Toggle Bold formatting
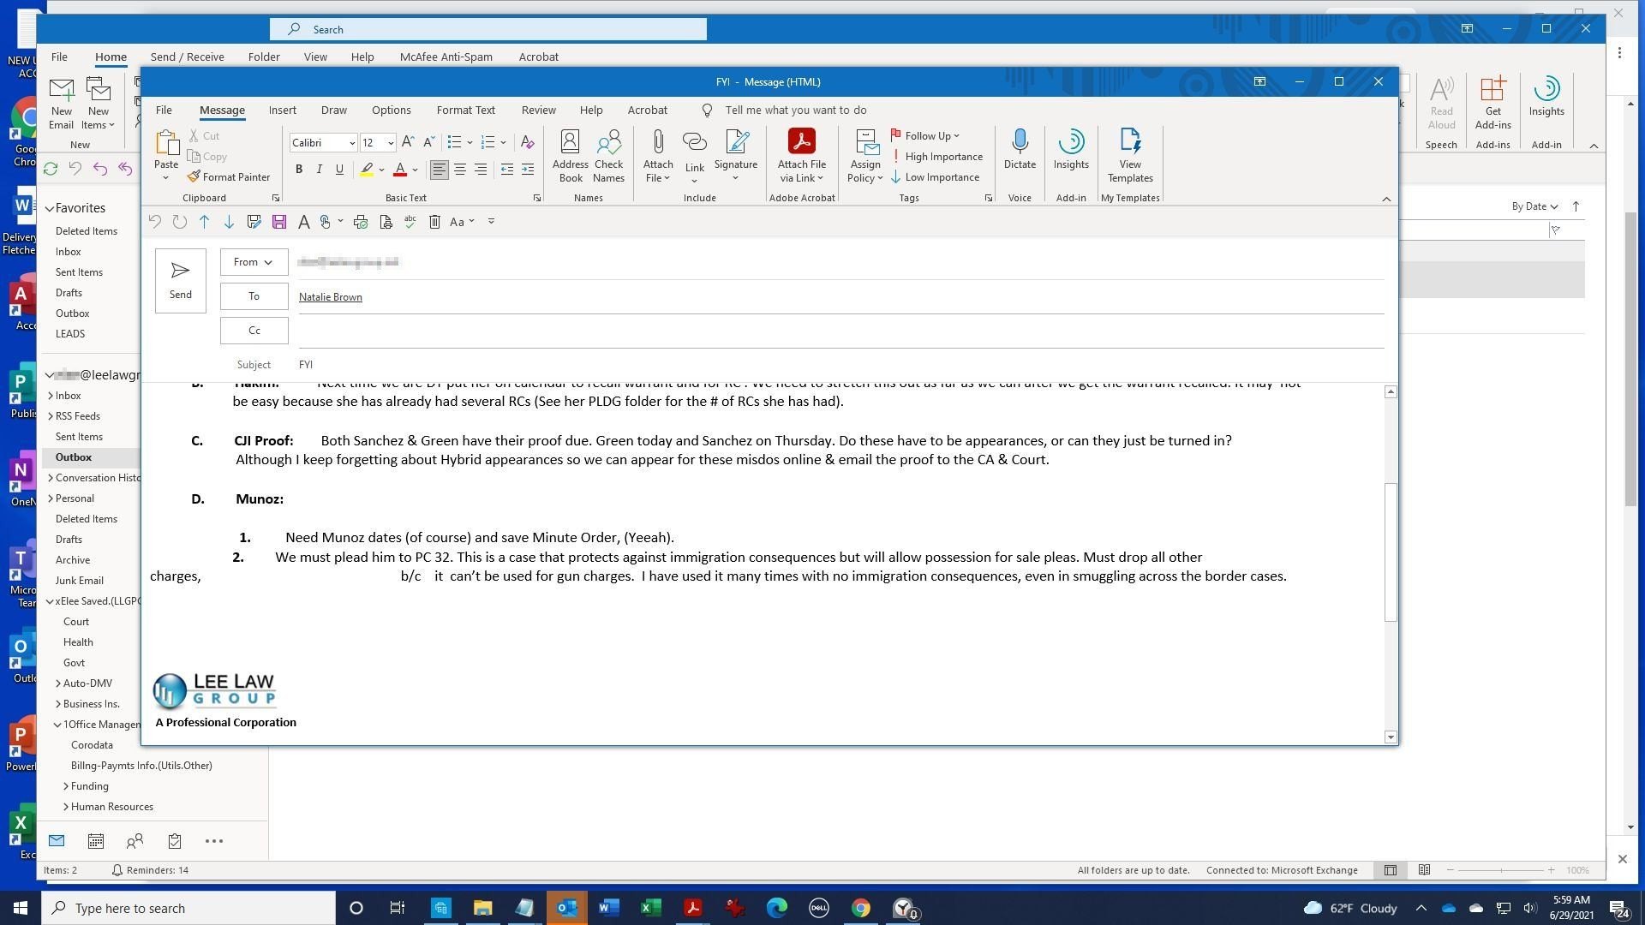The width and height of the screenshot is (1645, 925). click(299, 170)
